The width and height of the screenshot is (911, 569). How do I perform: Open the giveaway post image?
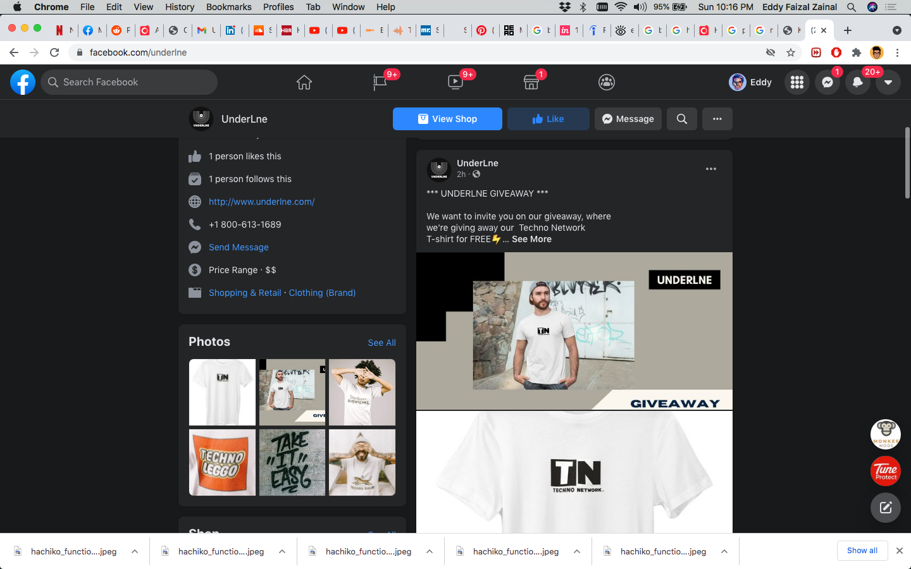click(574, 331)
